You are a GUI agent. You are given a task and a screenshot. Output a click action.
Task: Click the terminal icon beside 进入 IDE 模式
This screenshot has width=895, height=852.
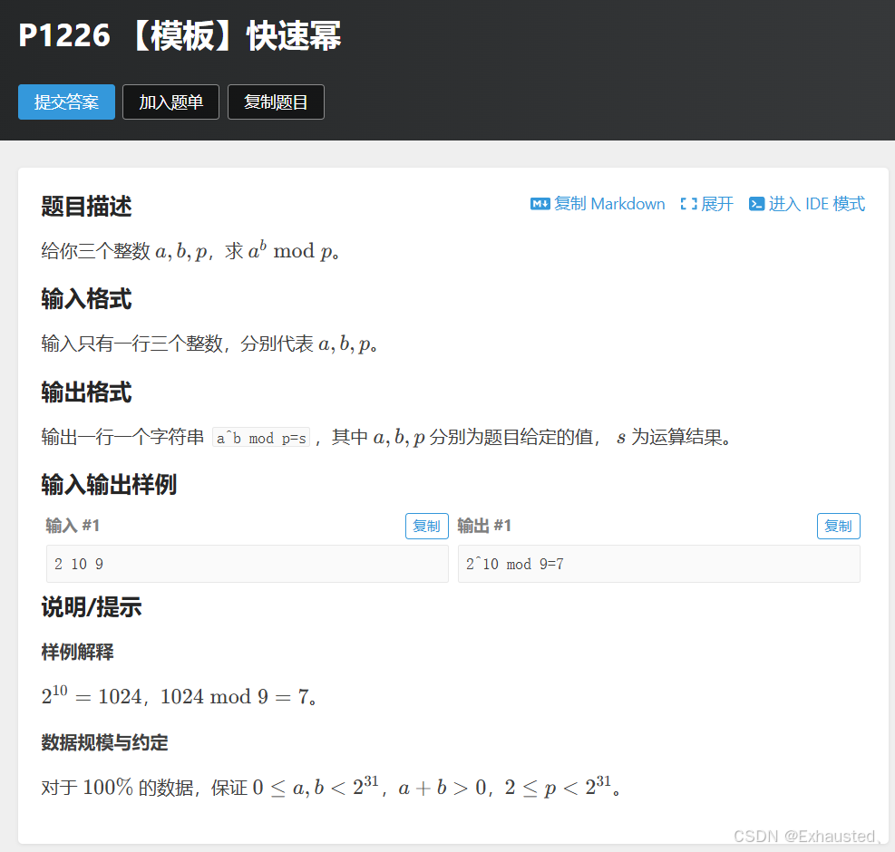coord(756,204)
